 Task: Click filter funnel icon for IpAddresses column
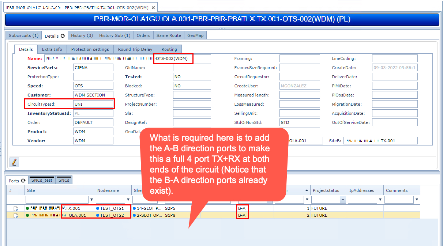380,200
